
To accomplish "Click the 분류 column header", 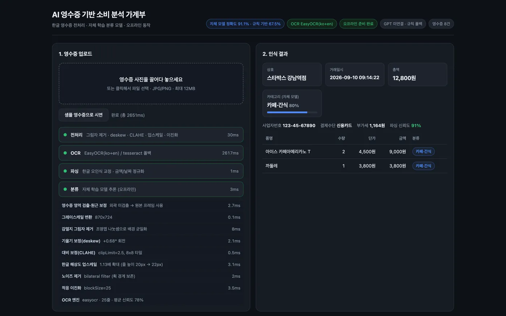I will pyautogui.click(x=416, y=138).
